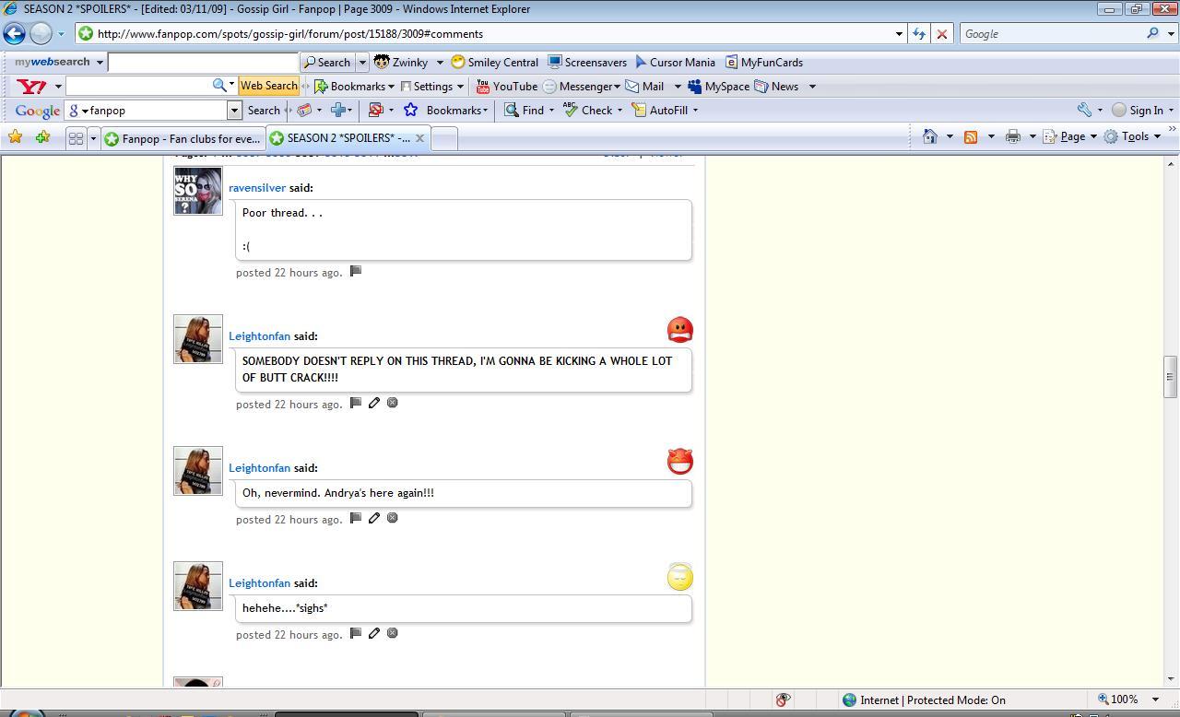Click the RSS feeds icon
This screenshot has width=1180, height=717.
(x=971, y=136)
